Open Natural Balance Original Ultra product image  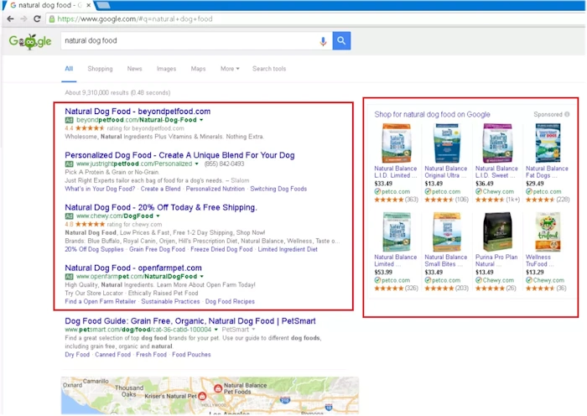click(446, 143)
